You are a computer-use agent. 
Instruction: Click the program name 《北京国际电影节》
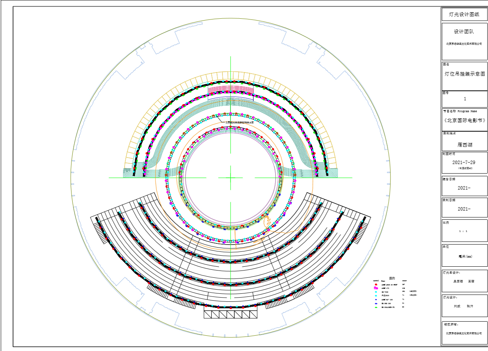click(464, 120)
